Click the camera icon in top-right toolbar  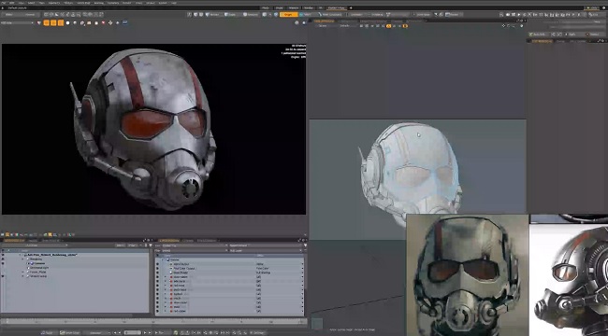coord(508,14)
